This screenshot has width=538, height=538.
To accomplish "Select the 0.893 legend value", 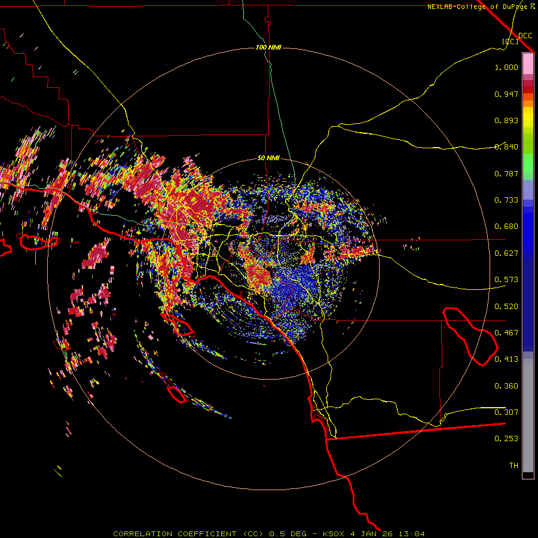I will pos(506,120).
